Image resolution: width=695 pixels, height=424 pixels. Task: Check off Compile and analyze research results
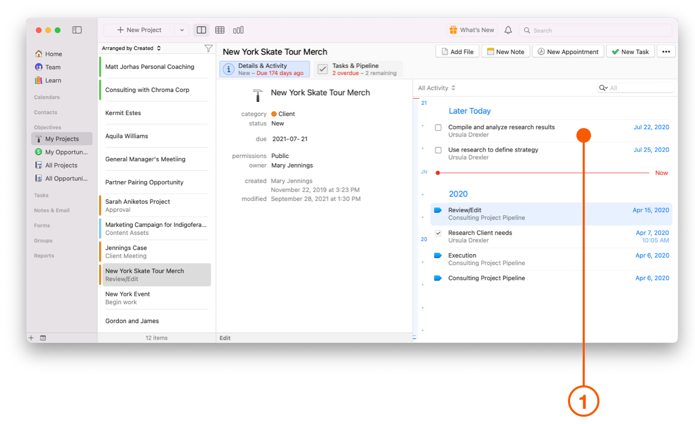point(438,127)
